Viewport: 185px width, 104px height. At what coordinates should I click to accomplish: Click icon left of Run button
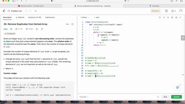tap(158, 97)
